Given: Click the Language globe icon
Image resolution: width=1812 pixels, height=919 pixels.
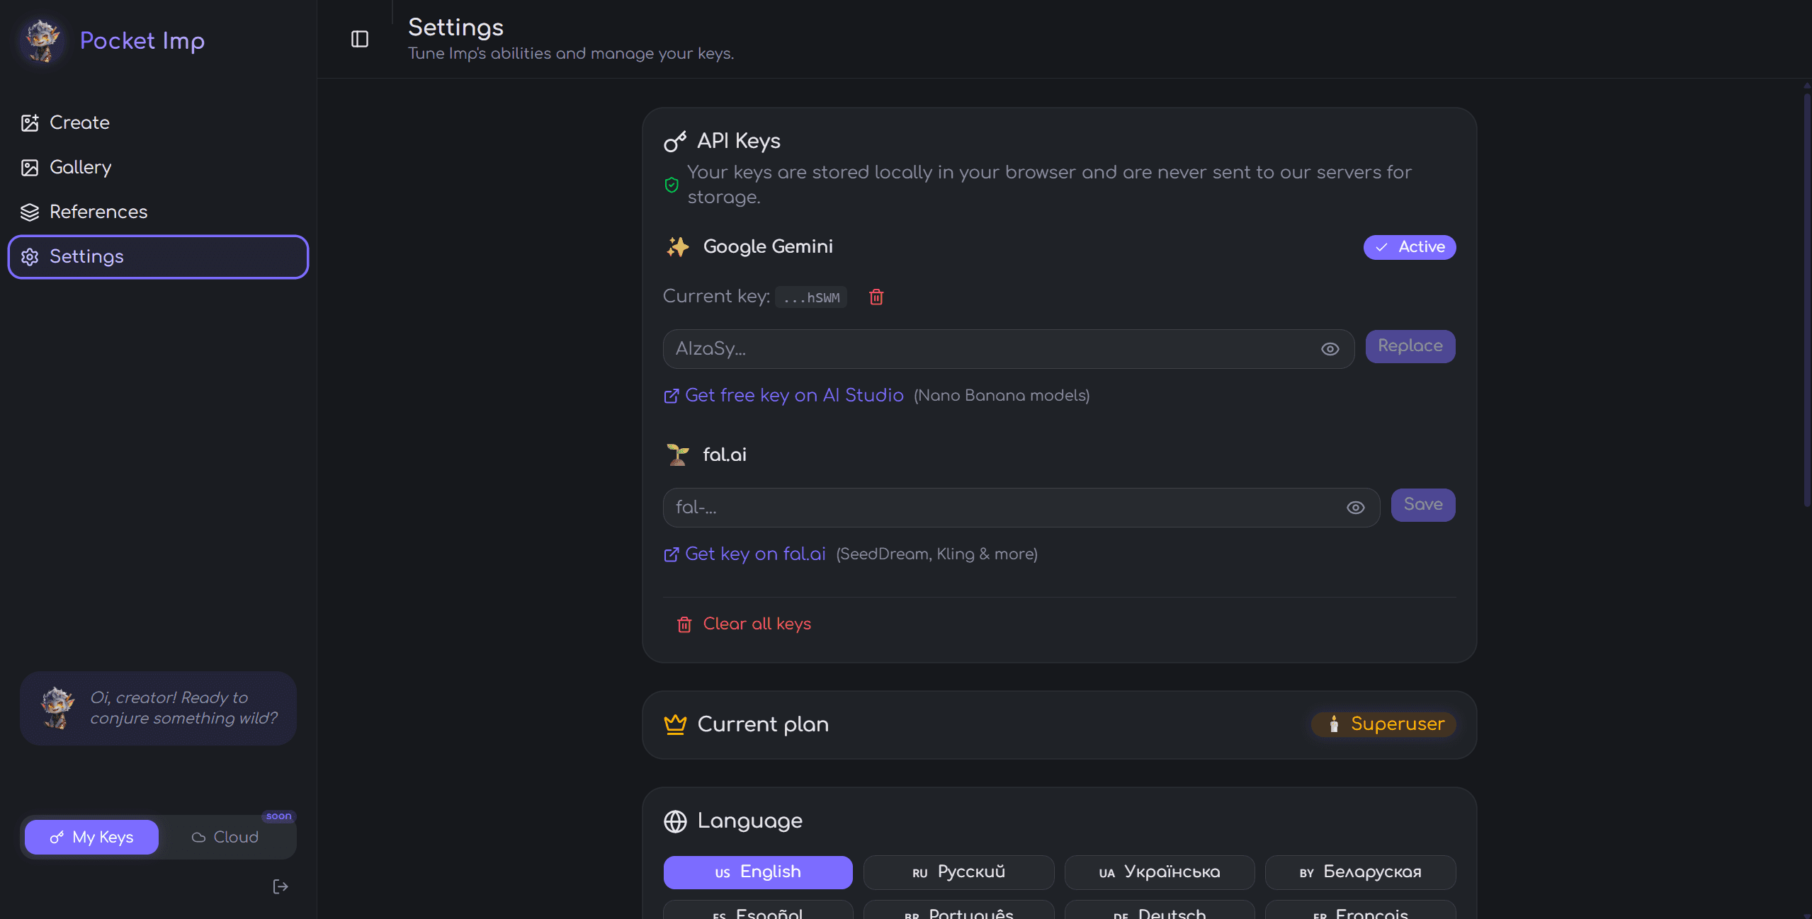Looking at the screenshot, I should click(675, 821).
